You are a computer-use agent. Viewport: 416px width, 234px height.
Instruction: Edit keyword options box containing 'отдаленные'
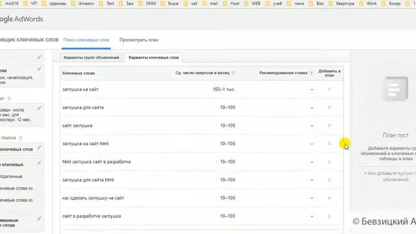(x=39, y=163)
